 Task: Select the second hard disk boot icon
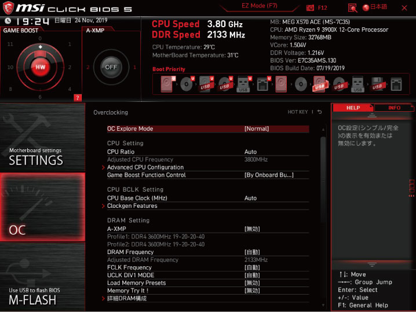pyautogui.click(x=281, y=84)
